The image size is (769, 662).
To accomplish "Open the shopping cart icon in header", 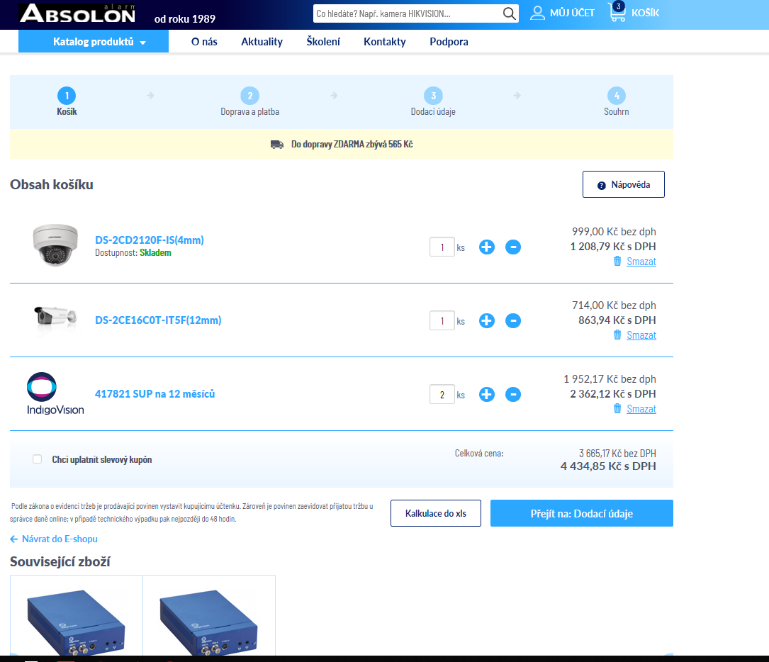I will coord(617,13).
